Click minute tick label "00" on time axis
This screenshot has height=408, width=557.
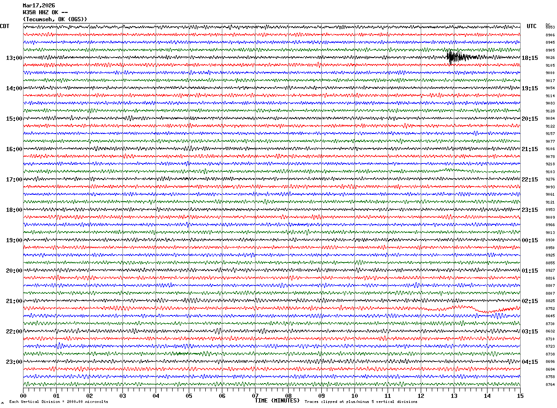pos(23,396)
